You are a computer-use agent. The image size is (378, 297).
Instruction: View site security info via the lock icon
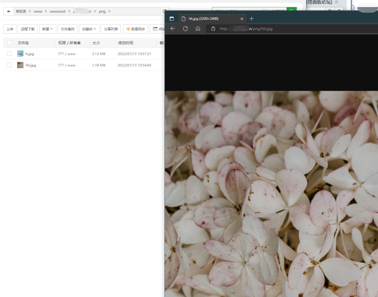point(213,29)
